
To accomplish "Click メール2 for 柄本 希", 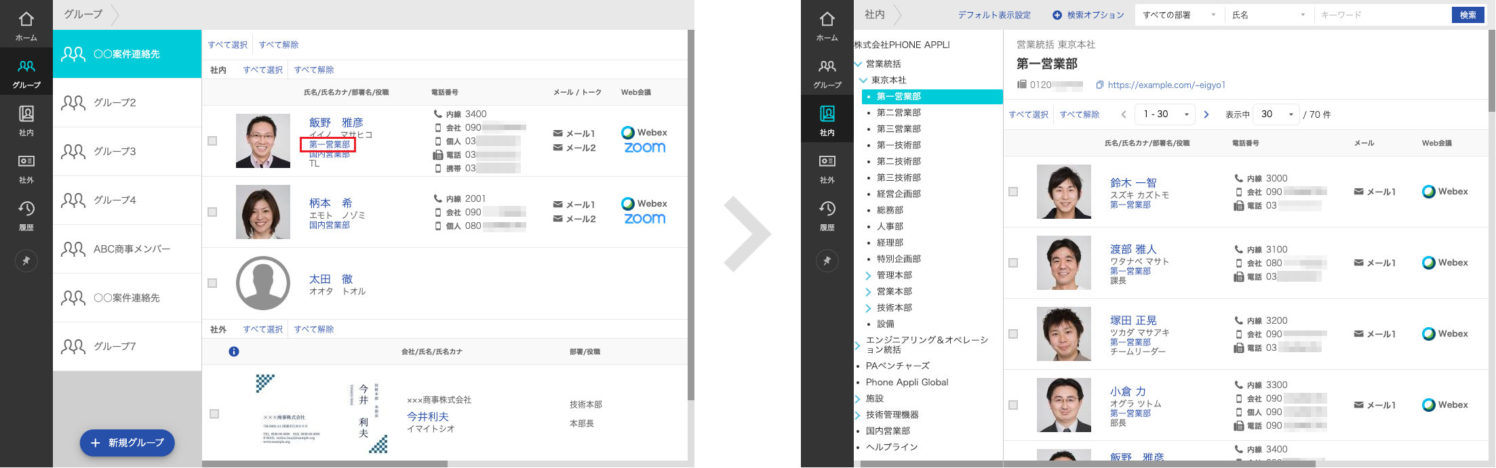I will point(574,219).
